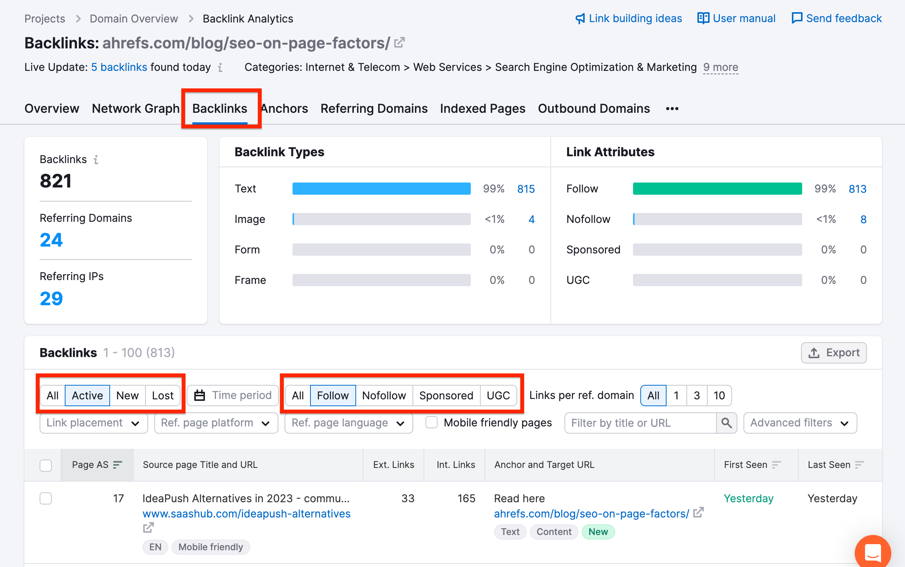The height and width of the screenshot is (567, 905).
Task: Select the Active backlinks filter
Action: (x=87, y=396)
